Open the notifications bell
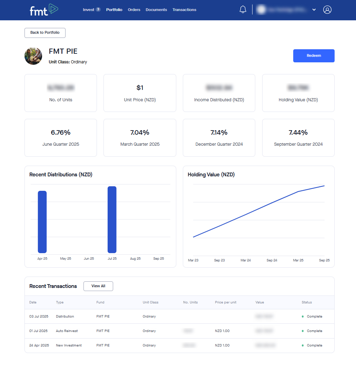Viewport: 356px width, 373px height. coord(243,10)
